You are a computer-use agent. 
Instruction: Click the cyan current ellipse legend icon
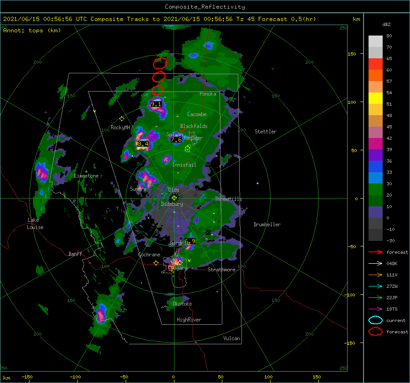pos(375,320)
